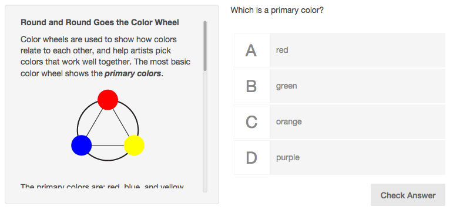Click the blue circle on color wheel
Image resolution: width=453 pixels, height=213 pixels.
click(x=82, y=145)
